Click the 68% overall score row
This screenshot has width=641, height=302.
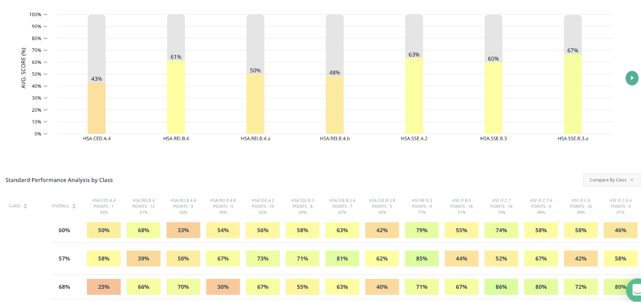click(x=64, y=287)
